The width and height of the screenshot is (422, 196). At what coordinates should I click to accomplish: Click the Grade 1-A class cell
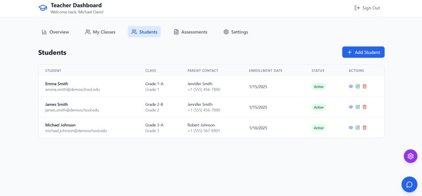pos(154,83)
